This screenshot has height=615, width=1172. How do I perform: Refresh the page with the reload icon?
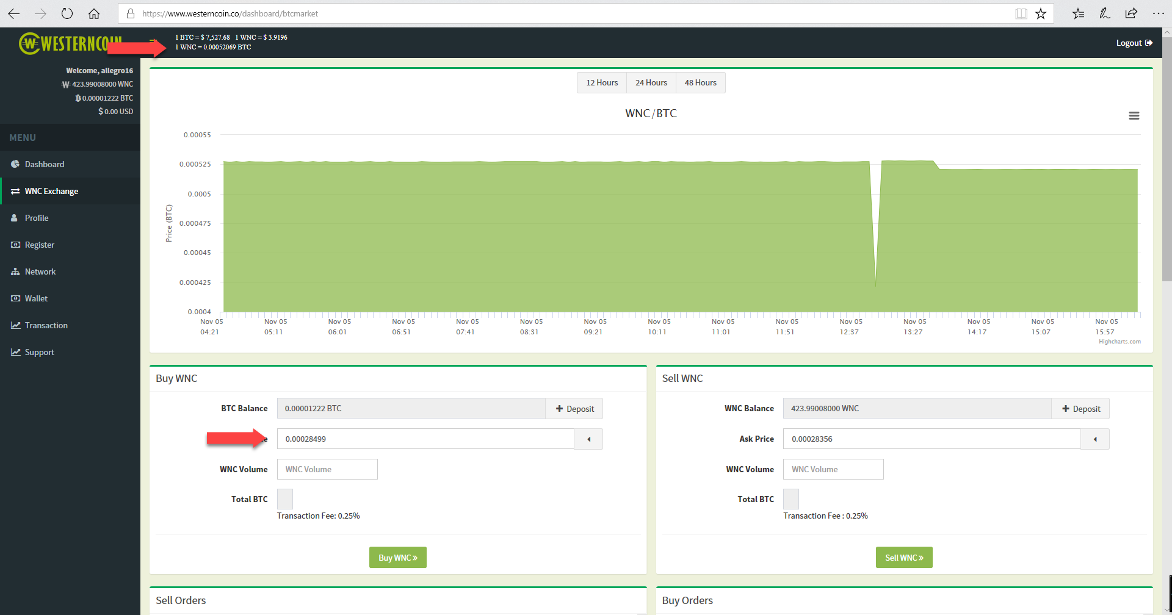coord(67,13)
